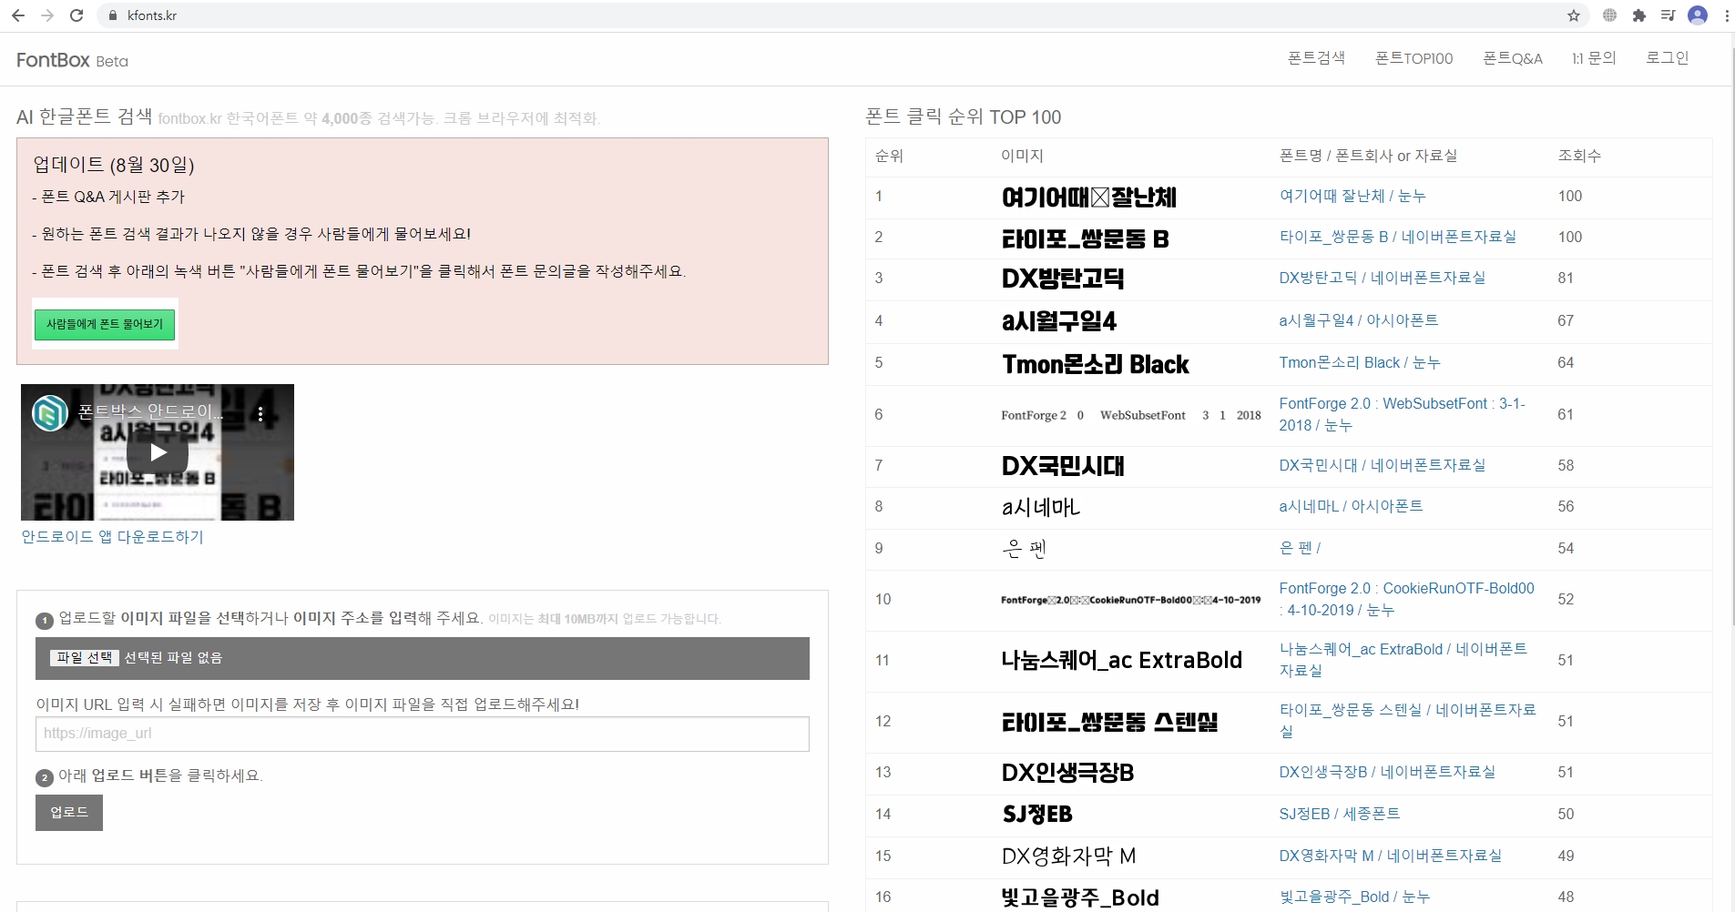Click the Tmon몬소리 Black preview image
The width and height of the screenshot is (1735, 912).
[1095, 364]
